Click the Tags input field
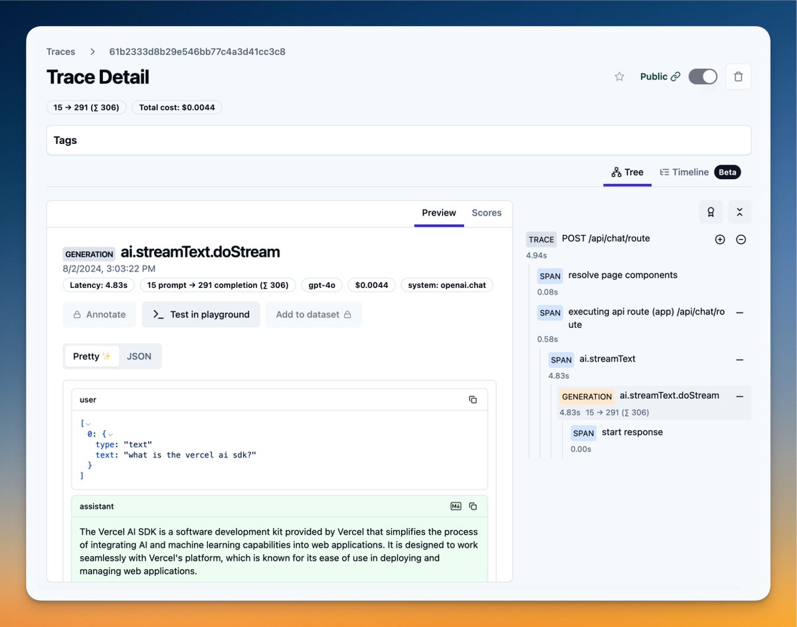 pyautogui.click(x=398, y=140)
